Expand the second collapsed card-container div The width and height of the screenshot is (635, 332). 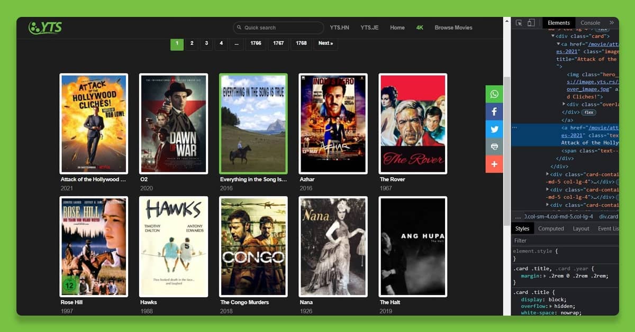(548, 189)
